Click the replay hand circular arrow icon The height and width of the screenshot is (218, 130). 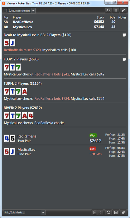(x=108, y=212)
